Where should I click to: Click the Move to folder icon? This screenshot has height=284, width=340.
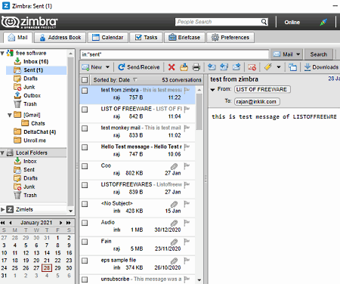[x=184, y=67]
